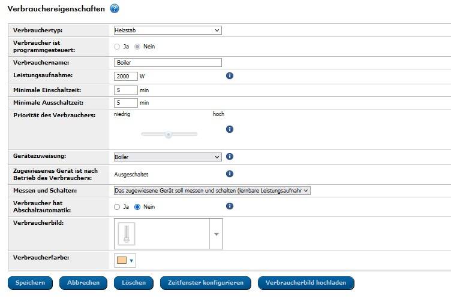Click the Speichern button

pyautogui.click(x=30, y=283)
